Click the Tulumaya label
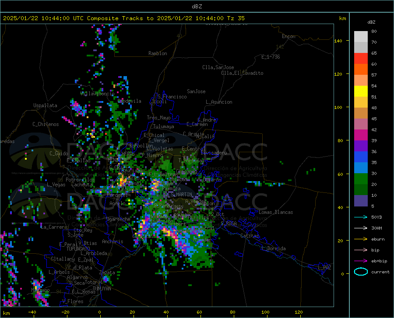Viewport: 394px width, 318px height. (164, 126)
